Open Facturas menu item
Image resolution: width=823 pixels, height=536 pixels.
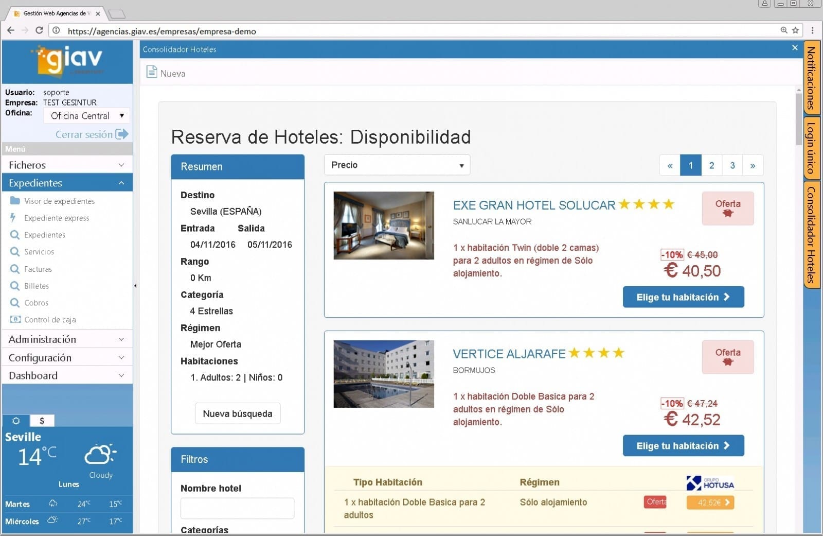pyautogui.click(x=38, y=269)
